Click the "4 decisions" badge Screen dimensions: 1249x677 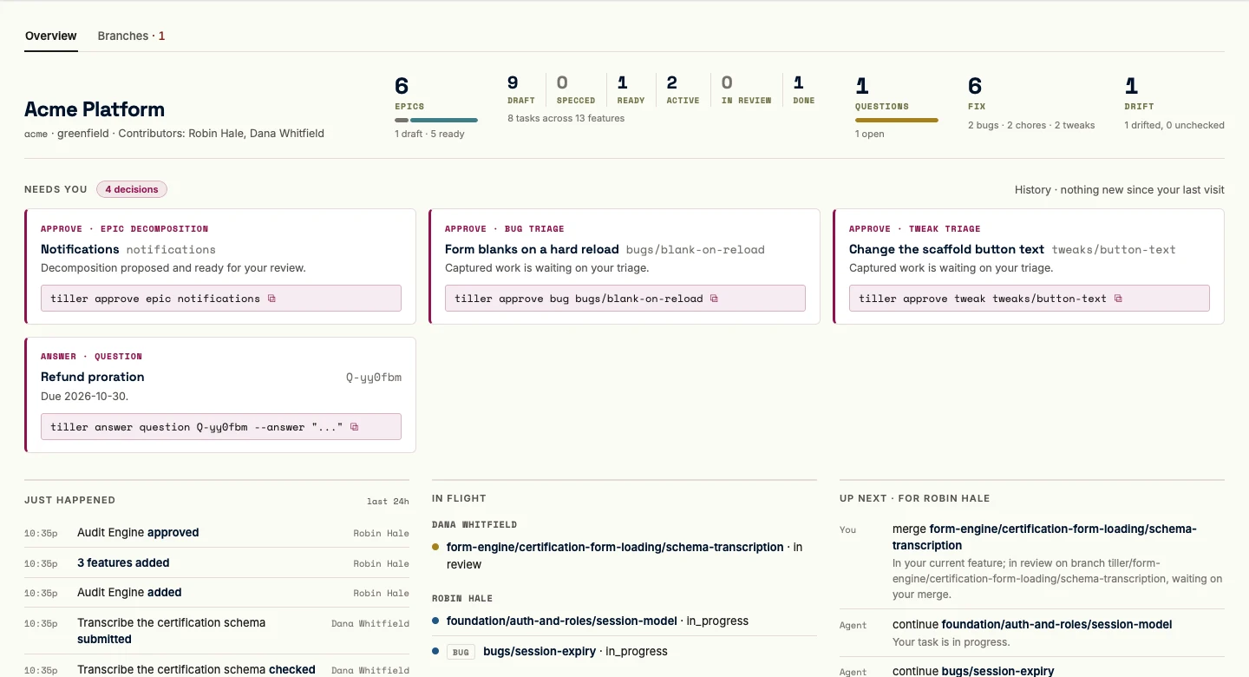tap(132, 189)
